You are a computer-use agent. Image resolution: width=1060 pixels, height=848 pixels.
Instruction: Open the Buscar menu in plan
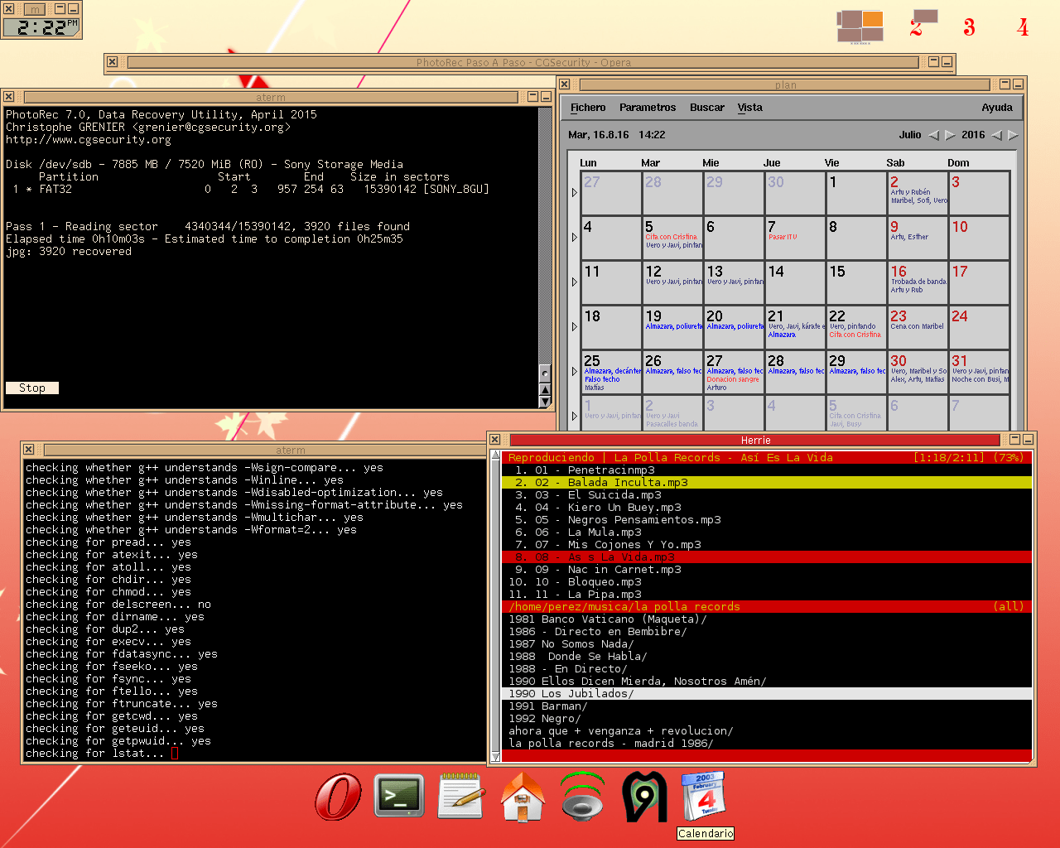(x=707, y=108)
